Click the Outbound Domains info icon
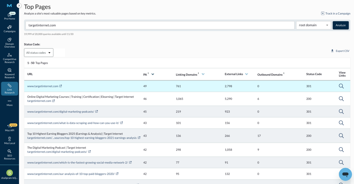This screenshot has width=354, height=184. [284, 73]
